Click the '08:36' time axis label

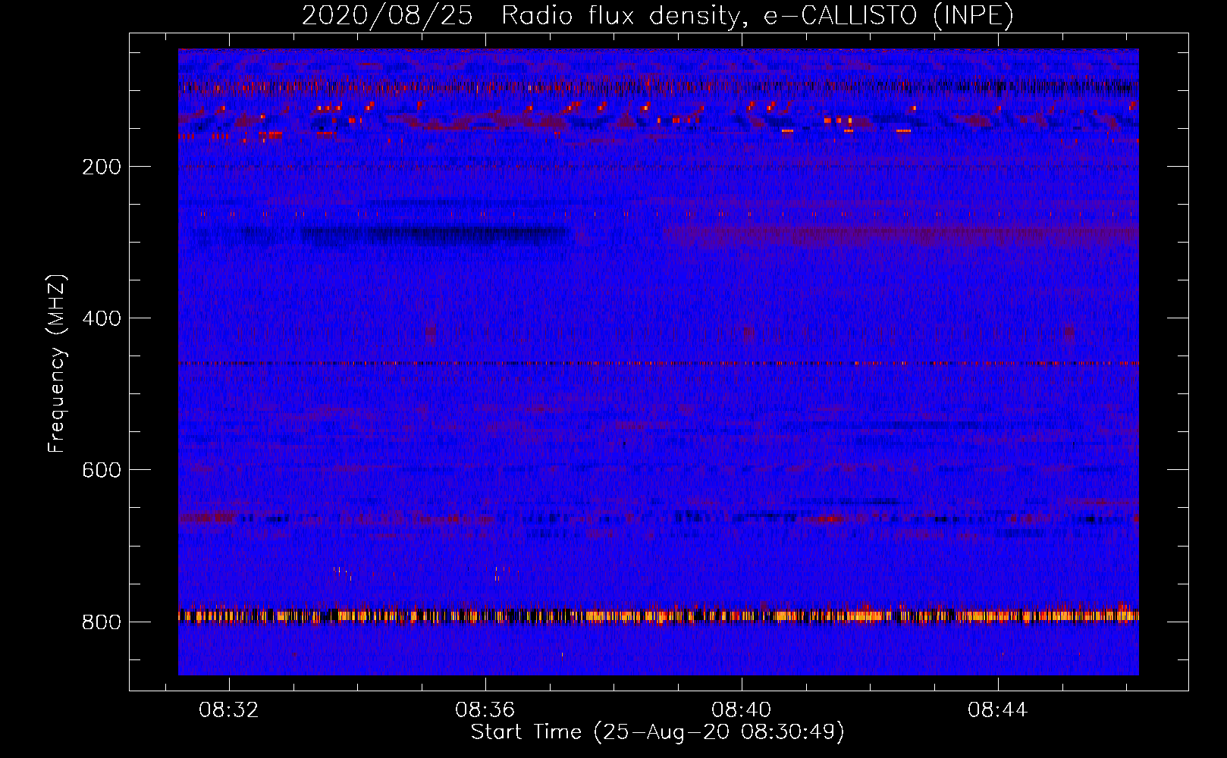485,710
